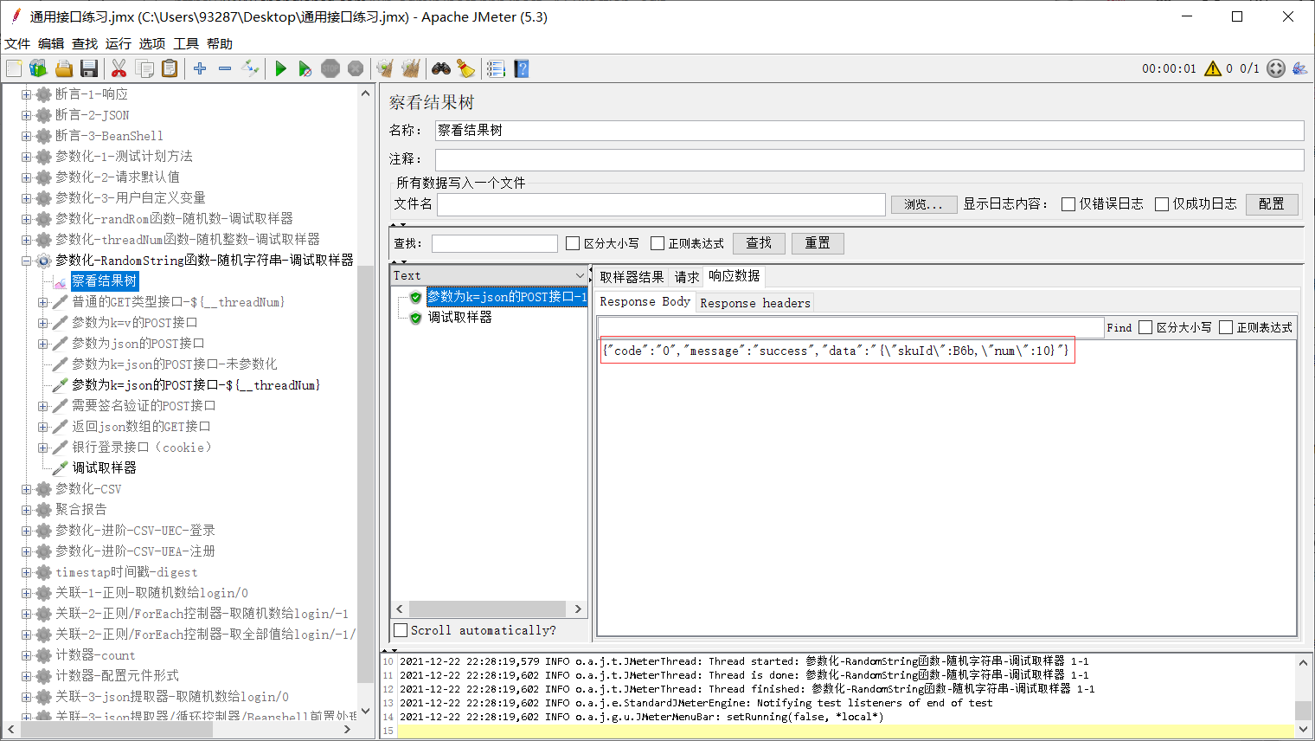Expand all nodes with plus icon
Image resolution: width=1315 pixels, height=741 pixels.
(x=200, y=68)
